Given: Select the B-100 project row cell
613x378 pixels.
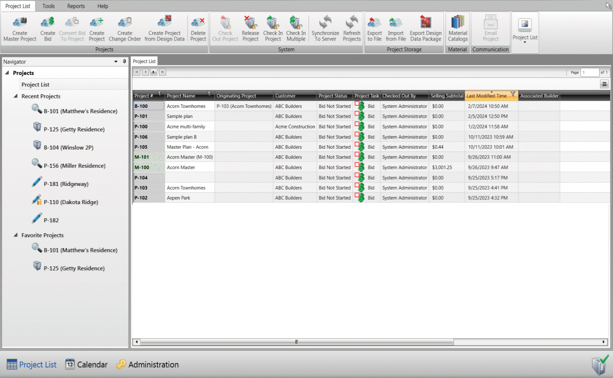Looking at the screenshot, I should 148,106.
